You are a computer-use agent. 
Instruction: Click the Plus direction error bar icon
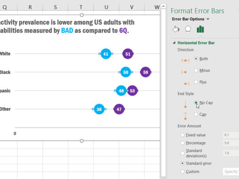[187, 84]
